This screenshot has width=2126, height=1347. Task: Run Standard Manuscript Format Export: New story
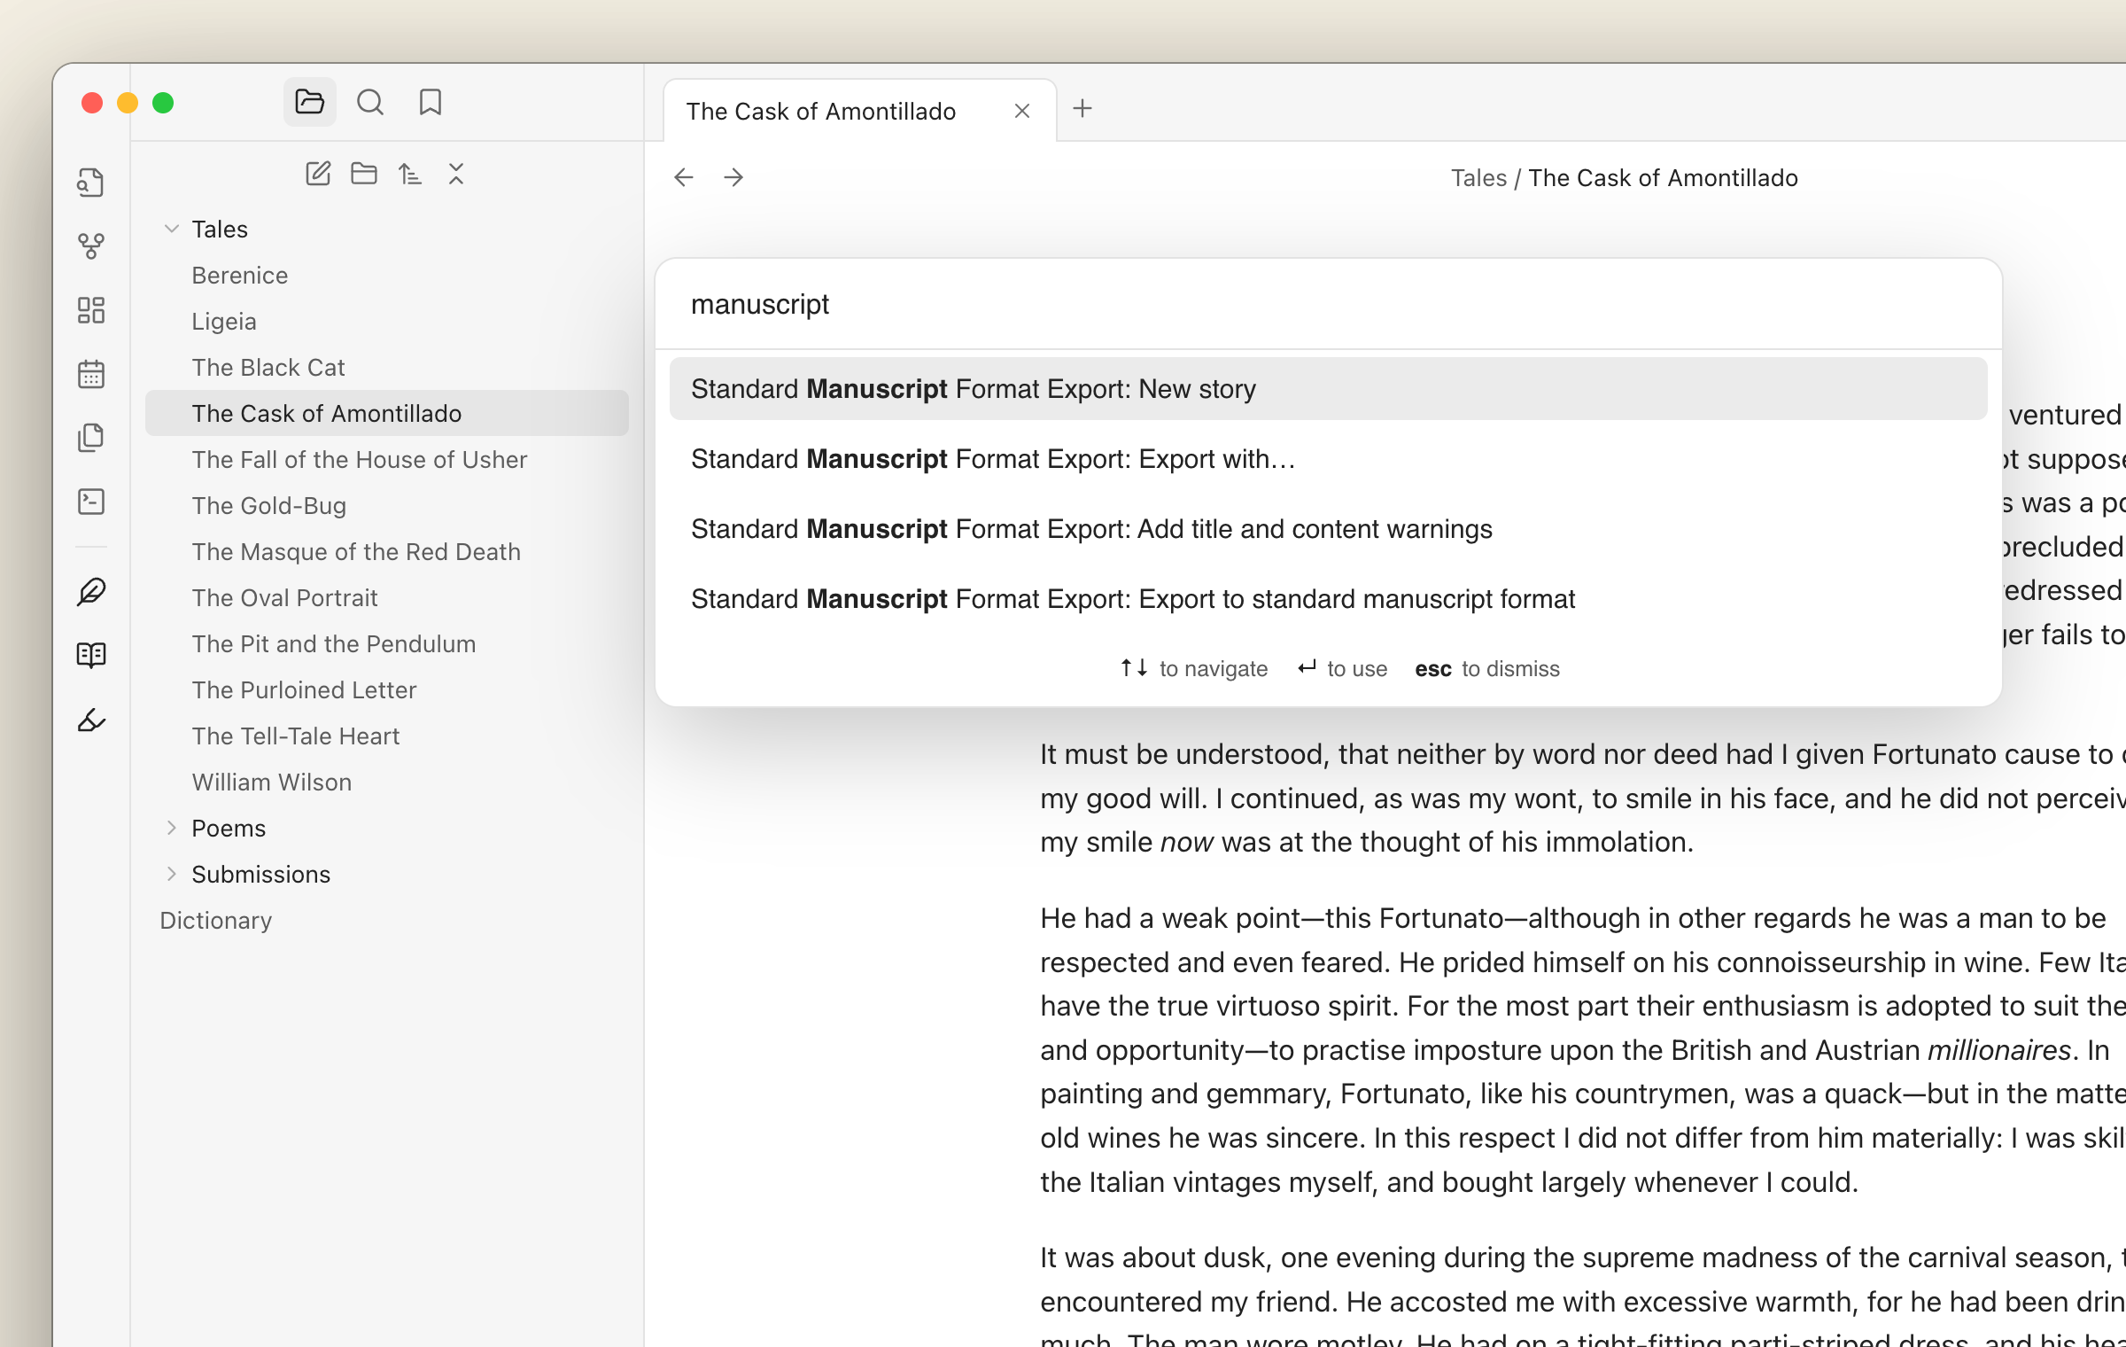[1329, 389]
